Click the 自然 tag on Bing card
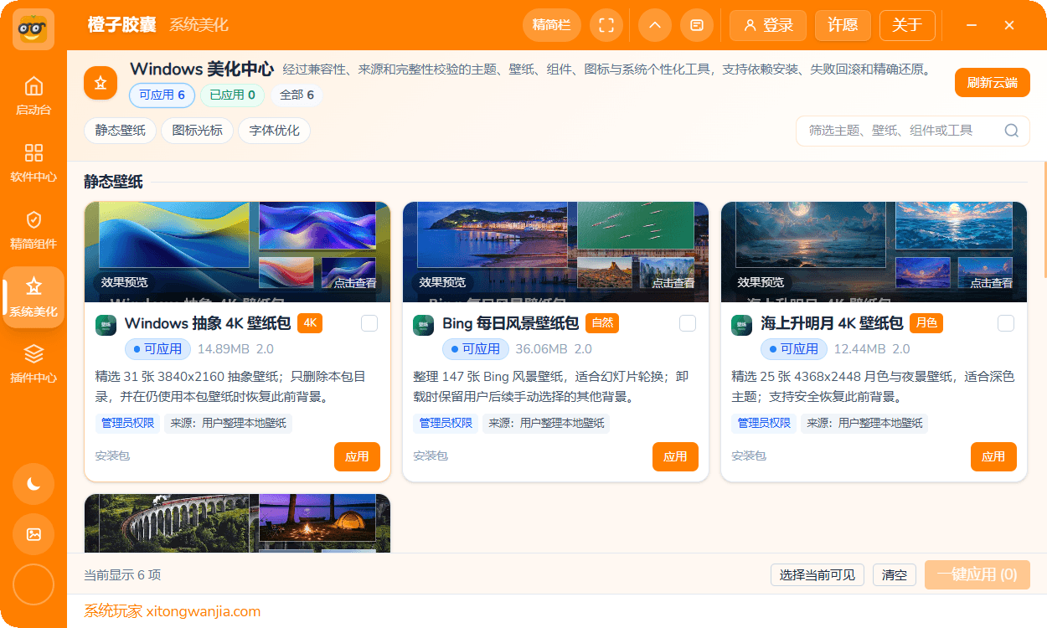This screenshot has width=1047, height=628. pyautogui.click(x=602, y=323)
